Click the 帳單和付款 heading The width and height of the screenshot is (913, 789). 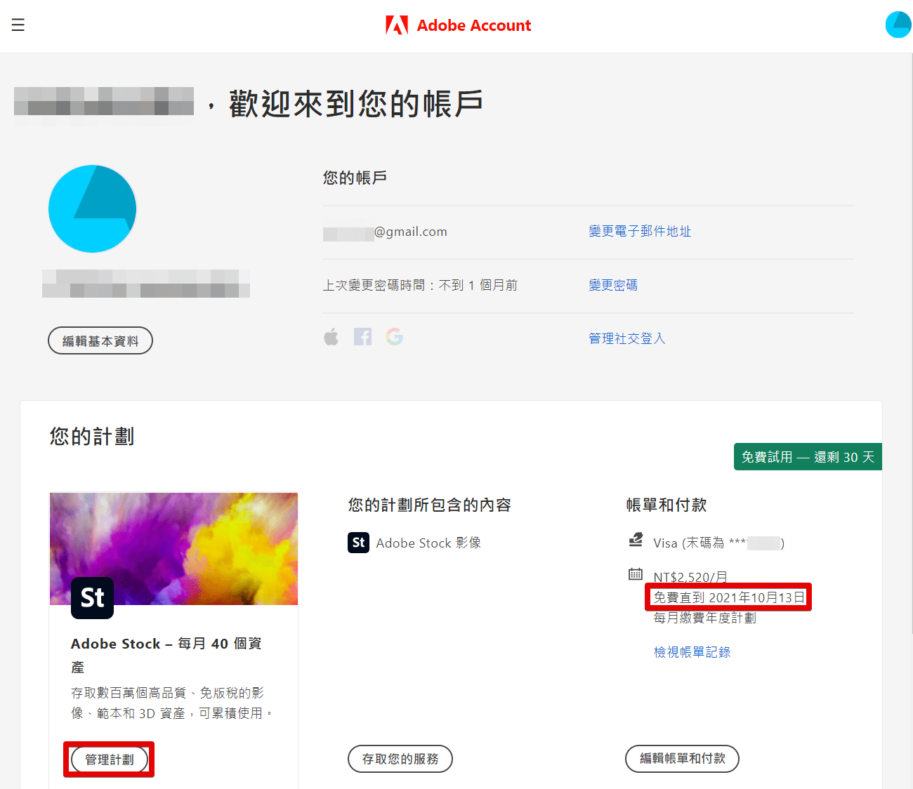click(666, 505)
